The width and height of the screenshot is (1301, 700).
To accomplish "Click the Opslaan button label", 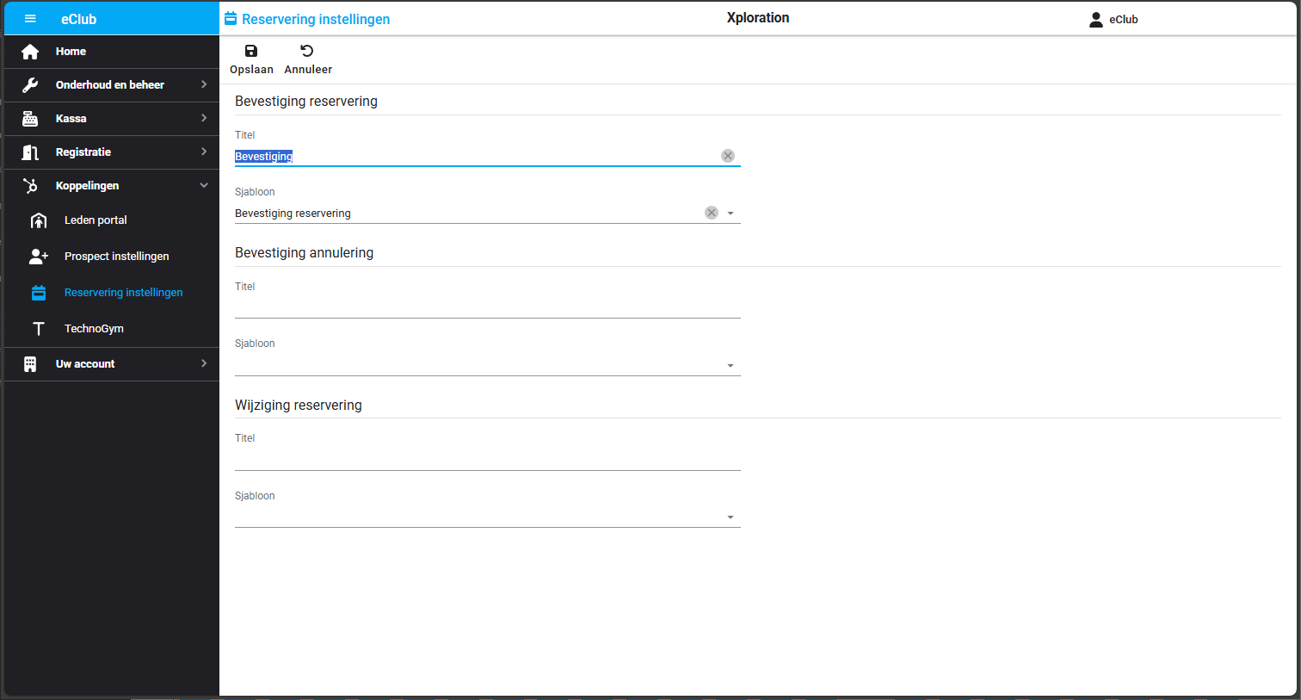I will pyautogui.click(x=251, y=70).
